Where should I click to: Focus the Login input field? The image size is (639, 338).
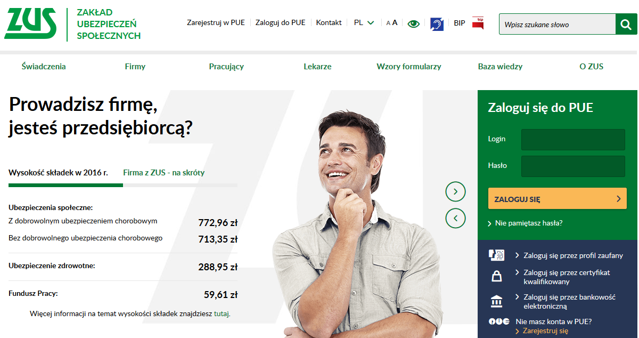point(573,139)
